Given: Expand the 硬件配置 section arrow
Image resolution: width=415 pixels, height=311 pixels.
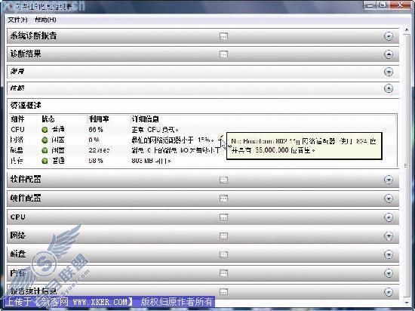Looking at the screenshot, I should click(389, 199).
